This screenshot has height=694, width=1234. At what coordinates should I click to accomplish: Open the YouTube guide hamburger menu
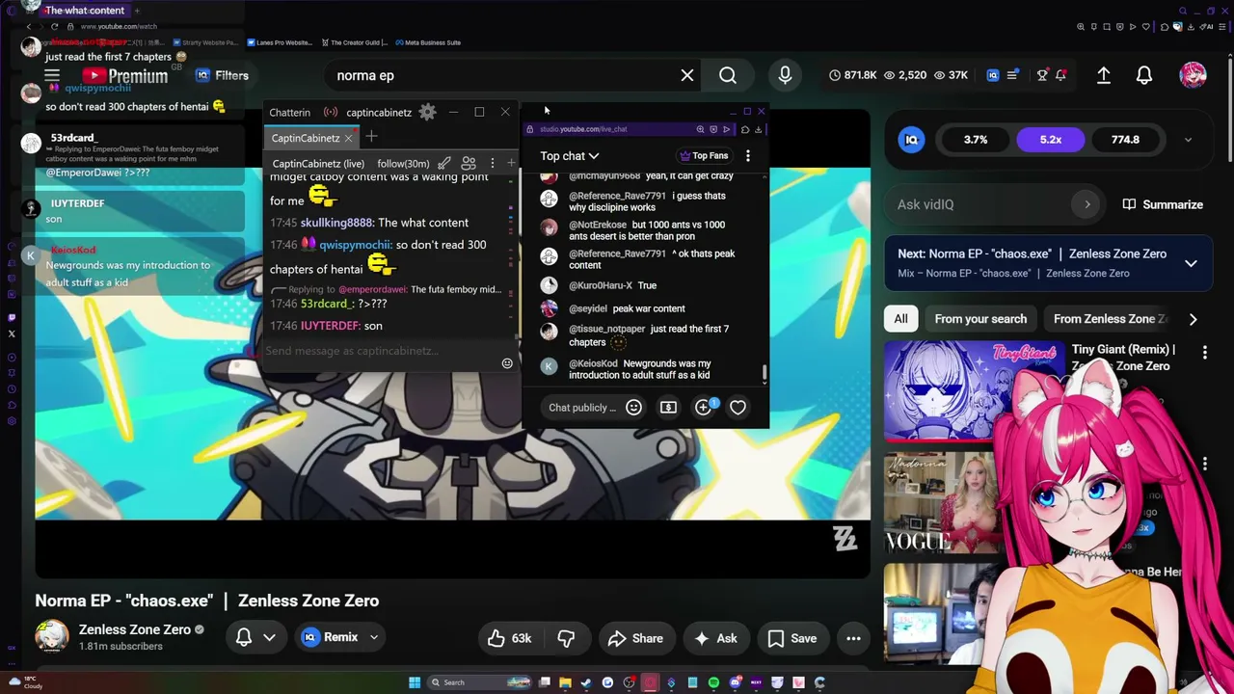tap(52, 75)
